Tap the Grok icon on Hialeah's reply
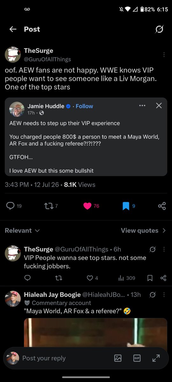This screenshot has width=172, height=382. click(x=153, y=295)
